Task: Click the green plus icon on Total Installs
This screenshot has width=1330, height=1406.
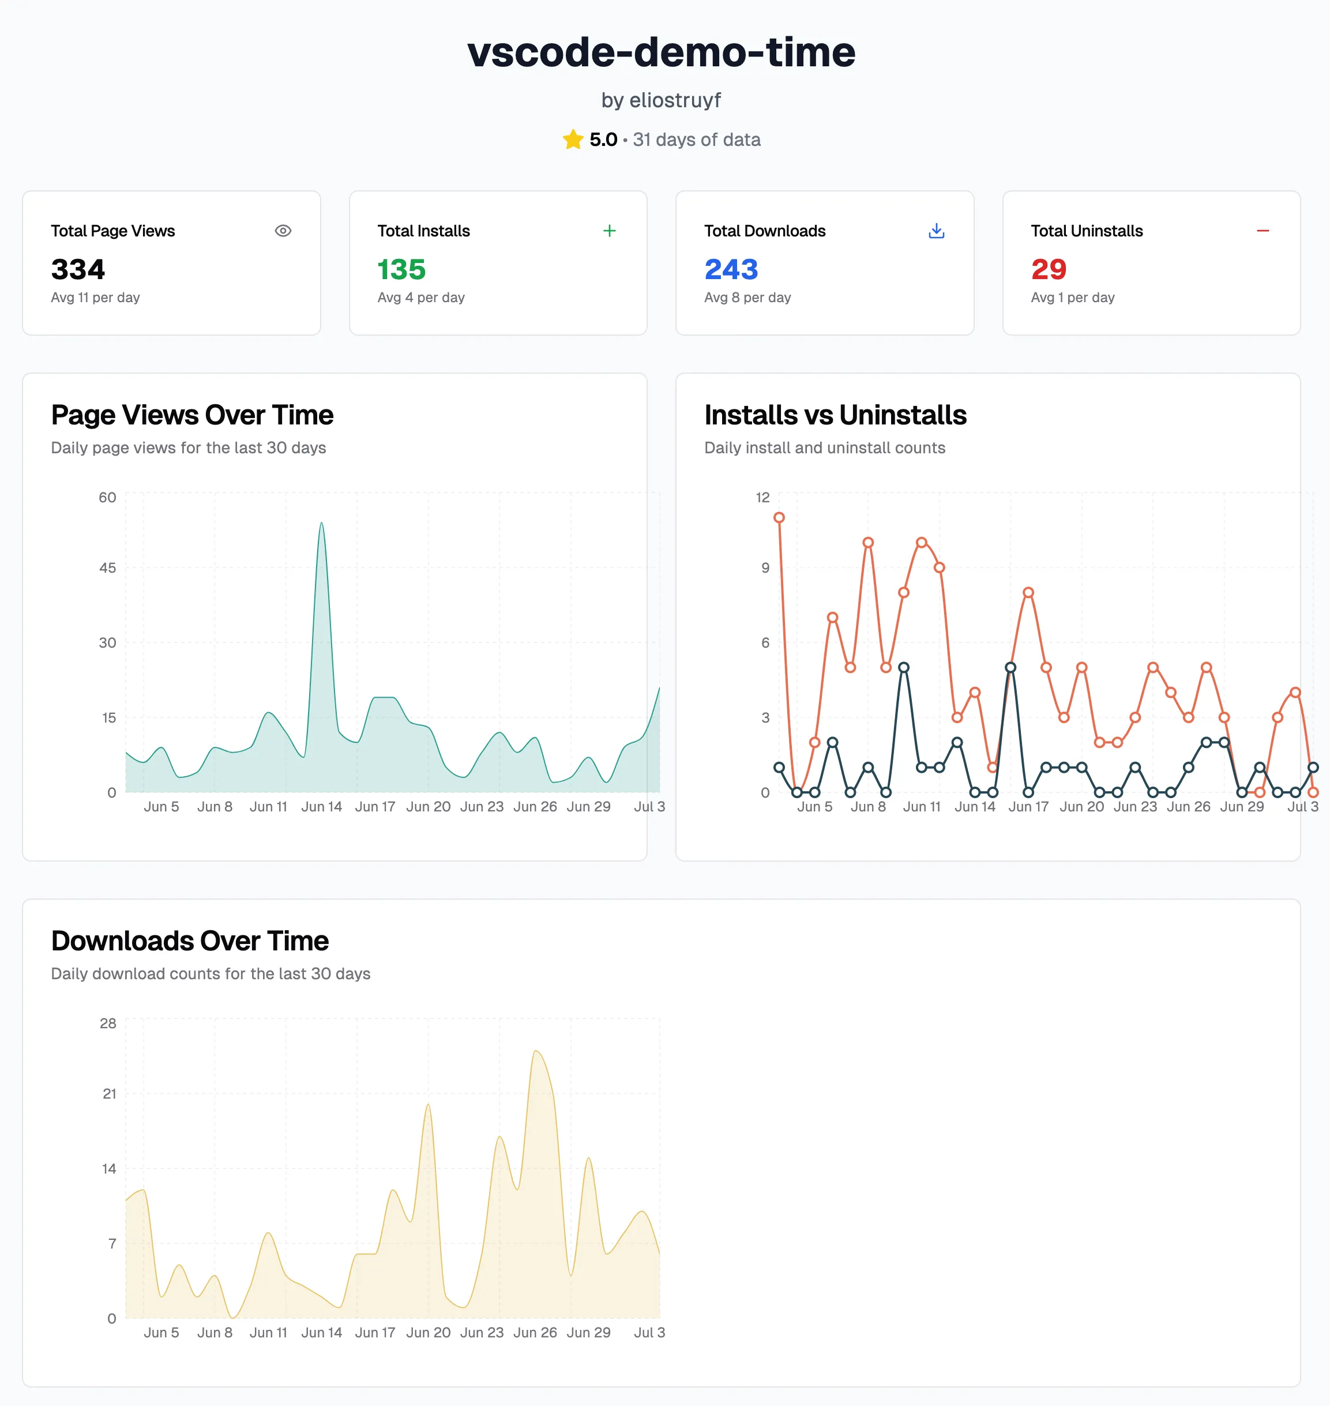Action: pos(609,231)
